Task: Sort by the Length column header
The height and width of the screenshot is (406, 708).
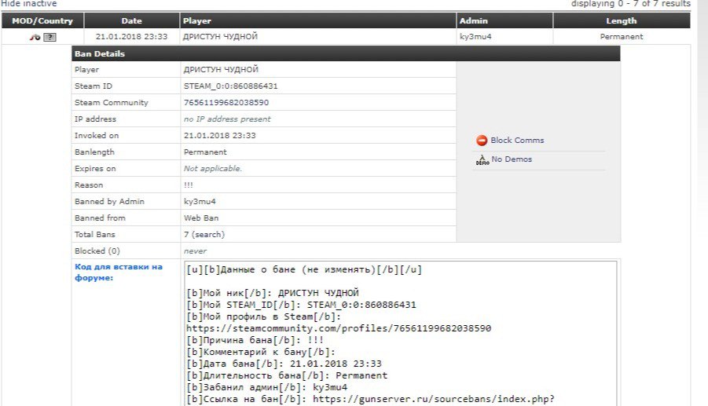Action: [621, 21]
